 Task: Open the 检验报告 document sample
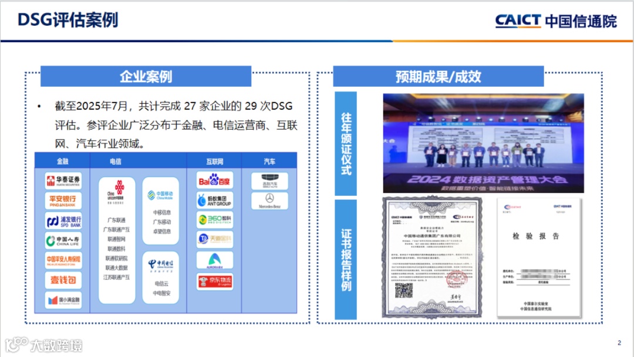tap(539, 258)
